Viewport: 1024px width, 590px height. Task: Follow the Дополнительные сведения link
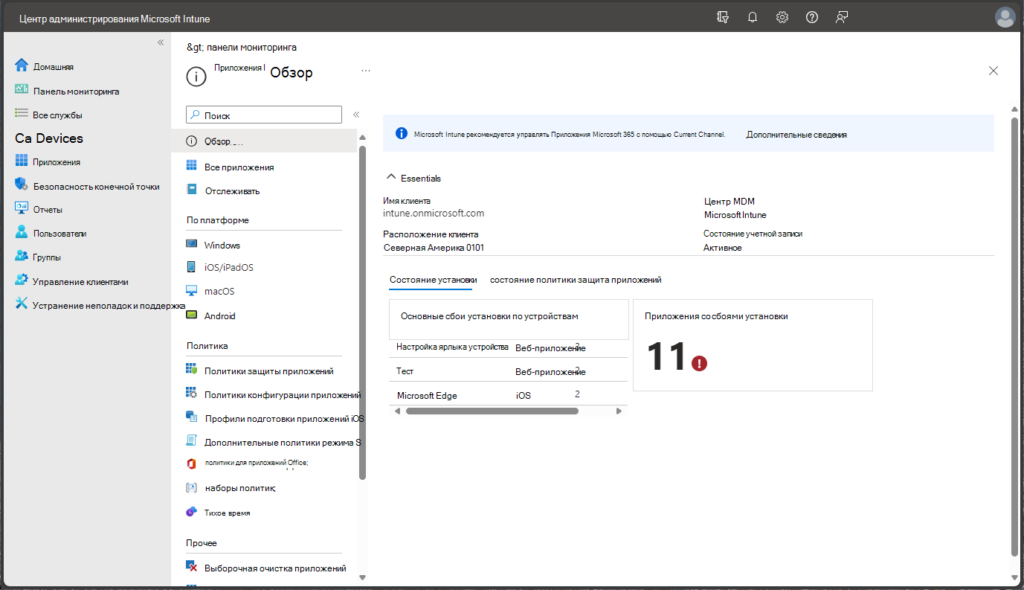click(x=796, y=135)
